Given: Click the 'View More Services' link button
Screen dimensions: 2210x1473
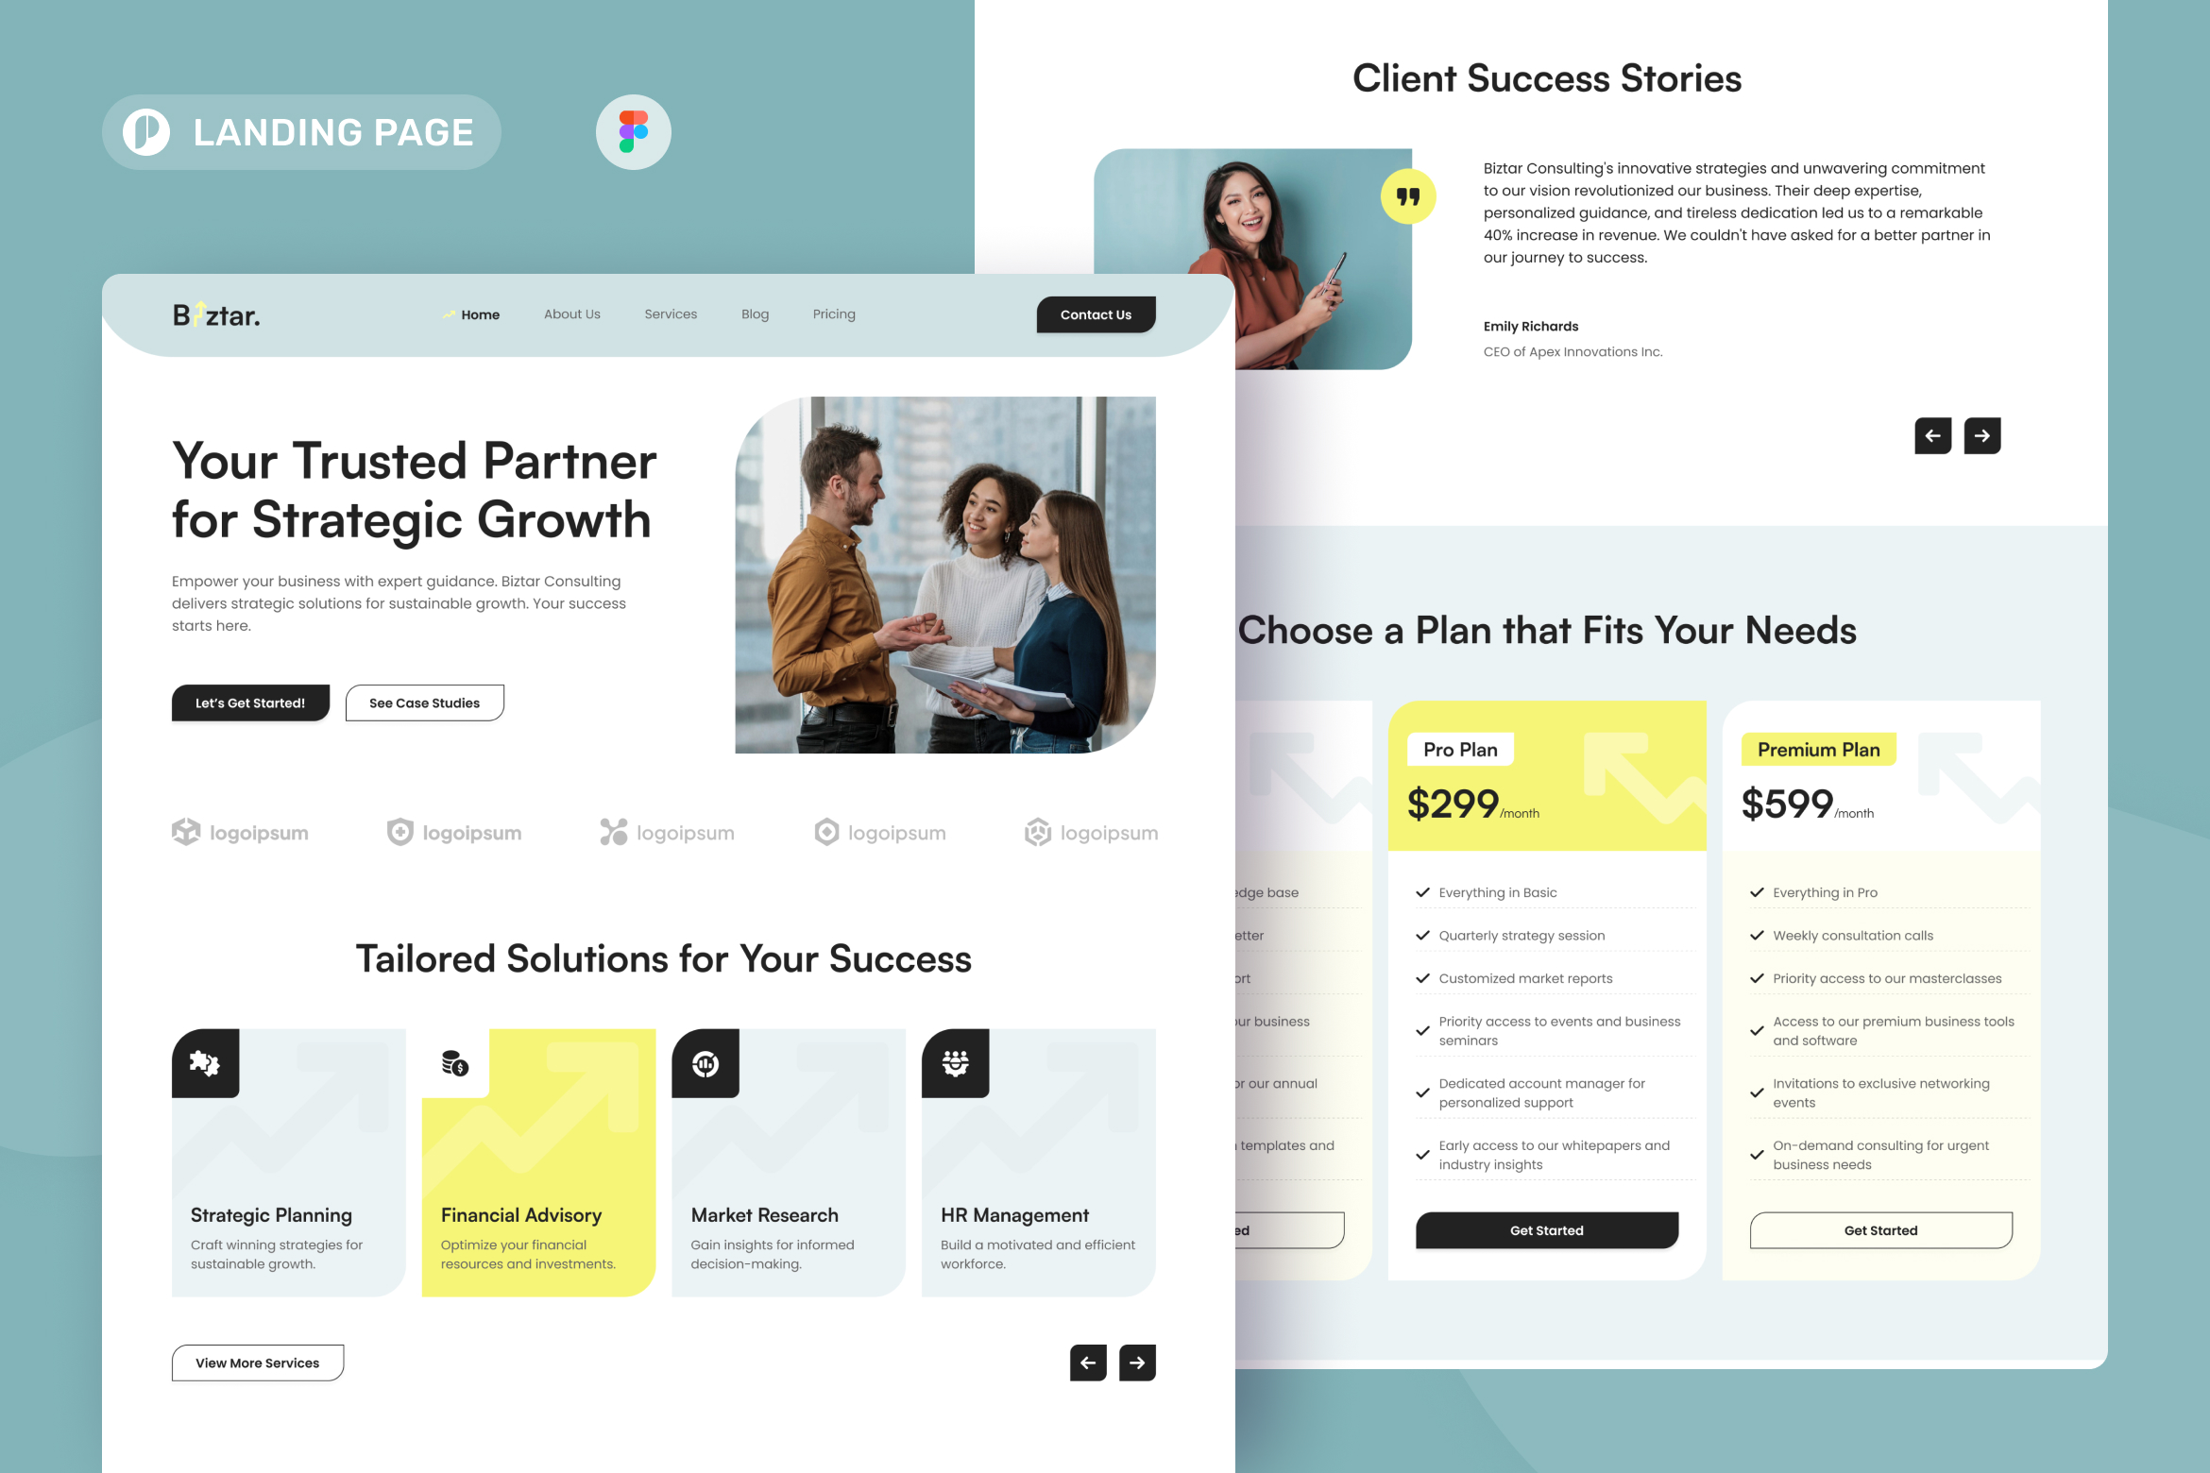Looking at the screenshot, I should (258, 1362).
